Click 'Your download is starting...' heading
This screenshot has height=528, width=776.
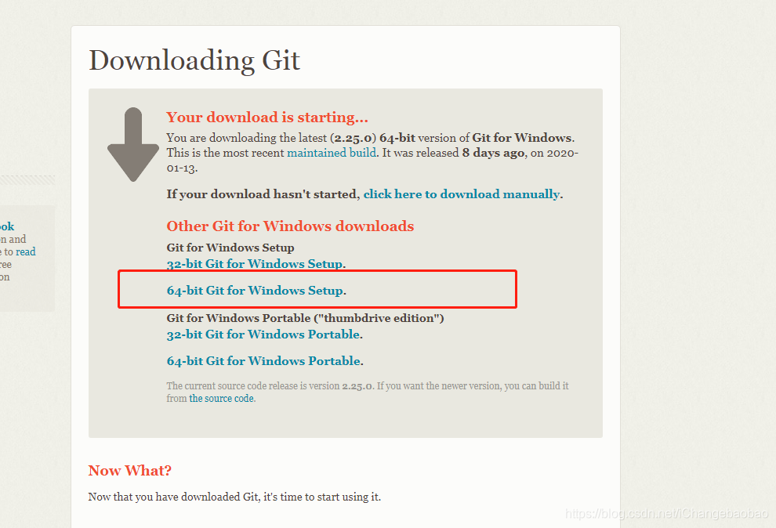pyautogui.click(x=267, y=118)
